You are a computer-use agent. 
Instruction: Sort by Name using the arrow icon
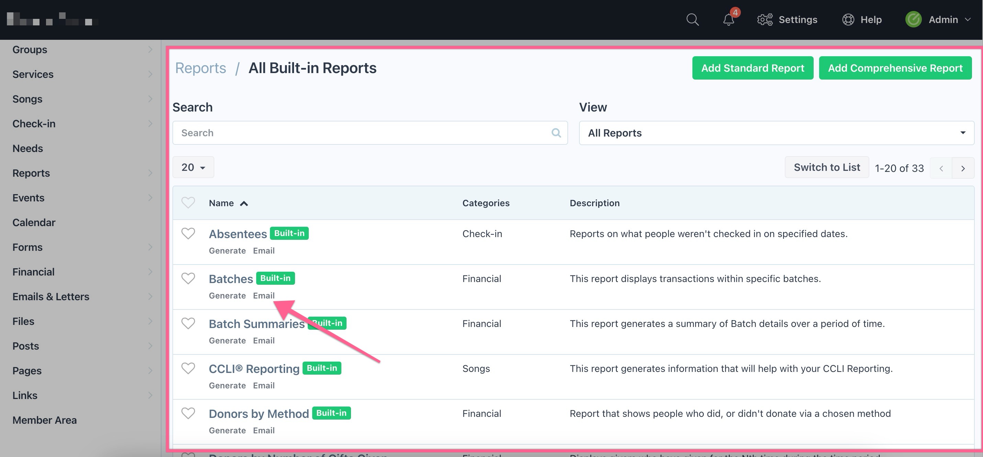244,203
